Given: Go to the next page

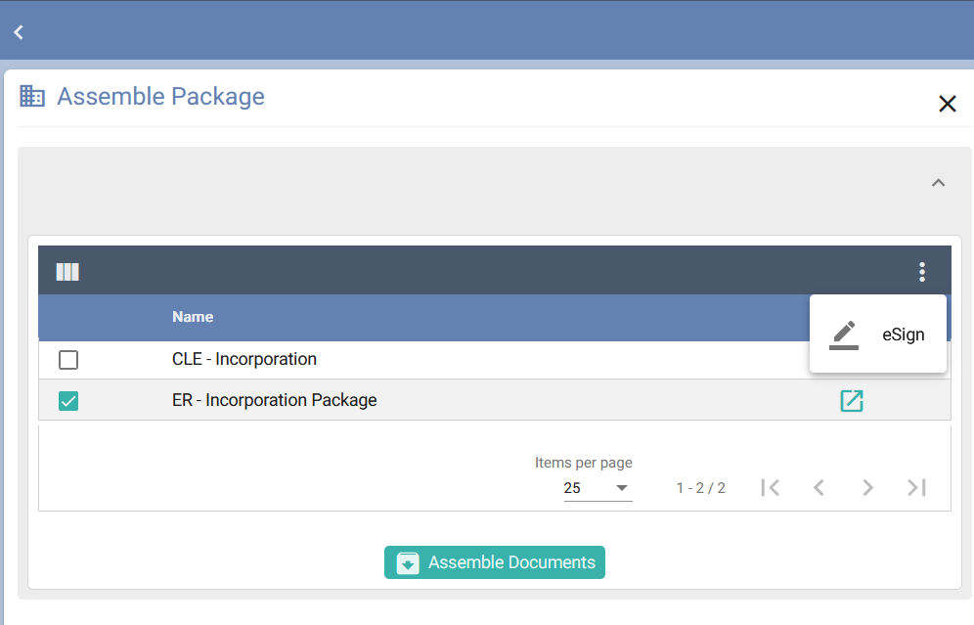Looking at the screenshot, I should tap(867, 487).
